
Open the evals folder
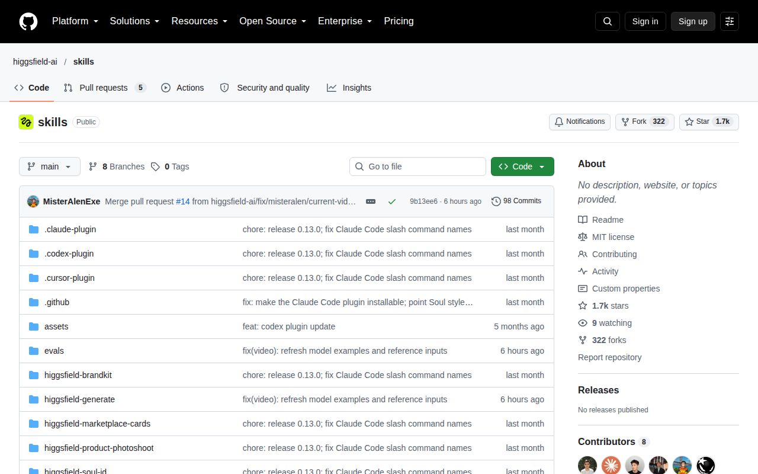pos(54,351)
